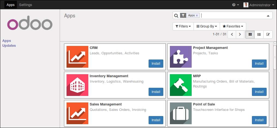Install the Project Management app

(259, 64)
